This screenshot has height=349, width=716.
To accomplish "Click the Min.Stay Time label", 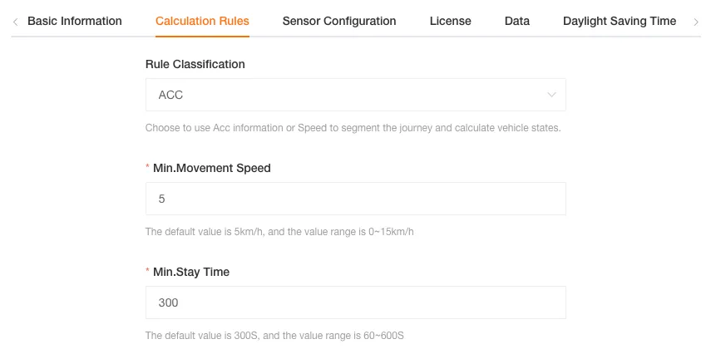I will click(x=191, y=272).
